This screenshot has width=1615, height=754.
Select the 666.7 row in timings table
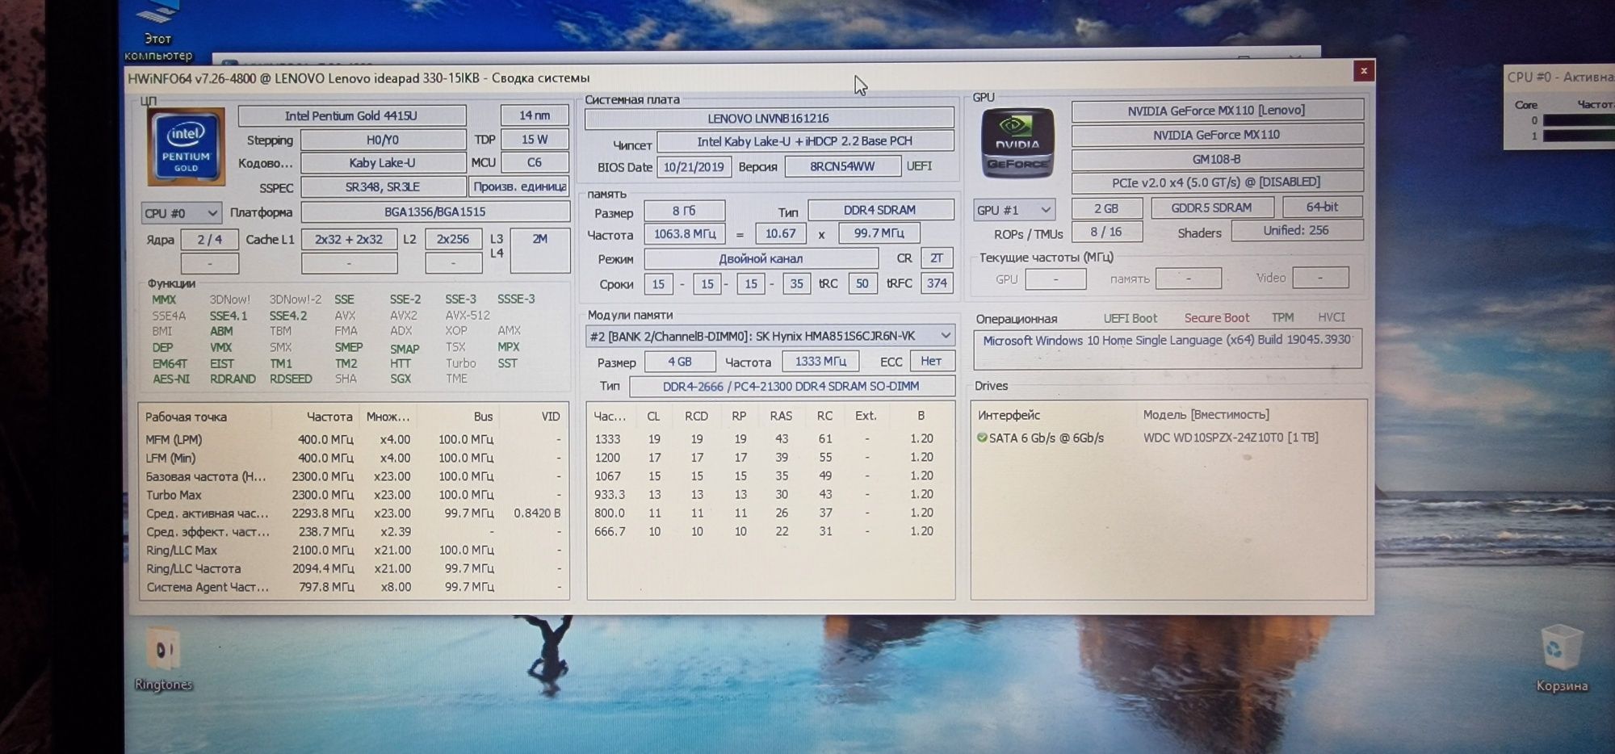point(770,532)
